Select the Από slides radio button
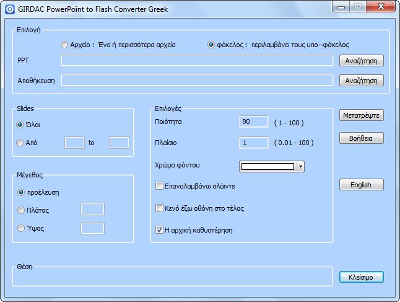The height and width of the screenshot is (302, 400). click(x=20, y=143)
